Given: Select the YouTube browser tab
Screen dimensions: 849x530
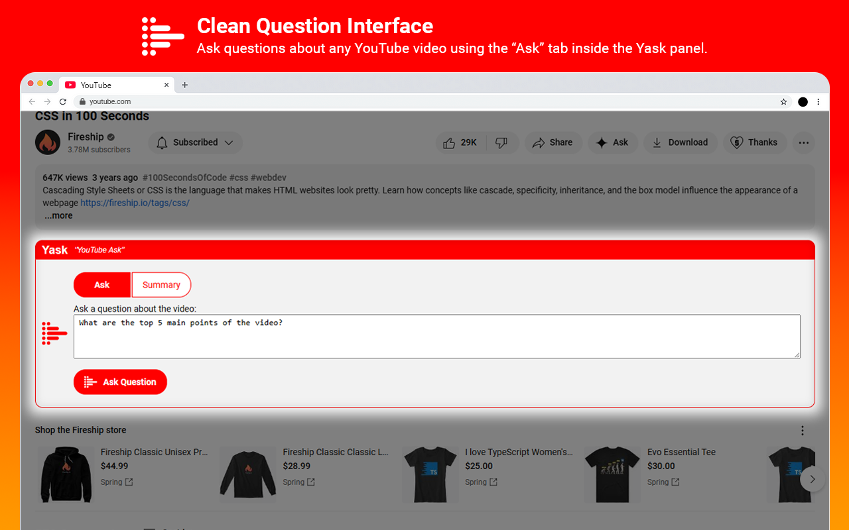Looking at the screenshot, I should tap(117, 85).
